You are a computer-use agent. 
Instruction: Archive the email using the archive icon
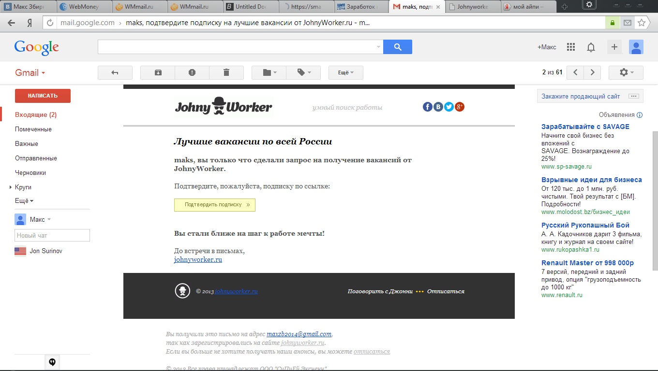[x=158, y=72]
